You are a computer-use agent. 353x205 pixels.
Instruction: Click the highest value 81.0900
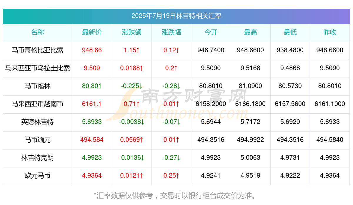tap(250, 86)
